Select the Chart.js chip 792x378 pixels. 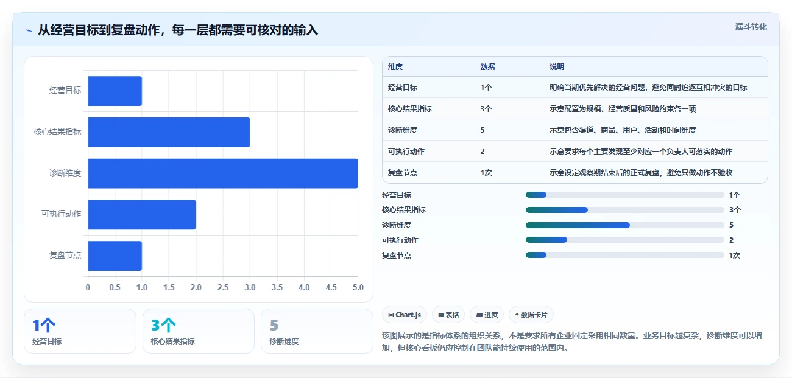click(x=405, y=315)
